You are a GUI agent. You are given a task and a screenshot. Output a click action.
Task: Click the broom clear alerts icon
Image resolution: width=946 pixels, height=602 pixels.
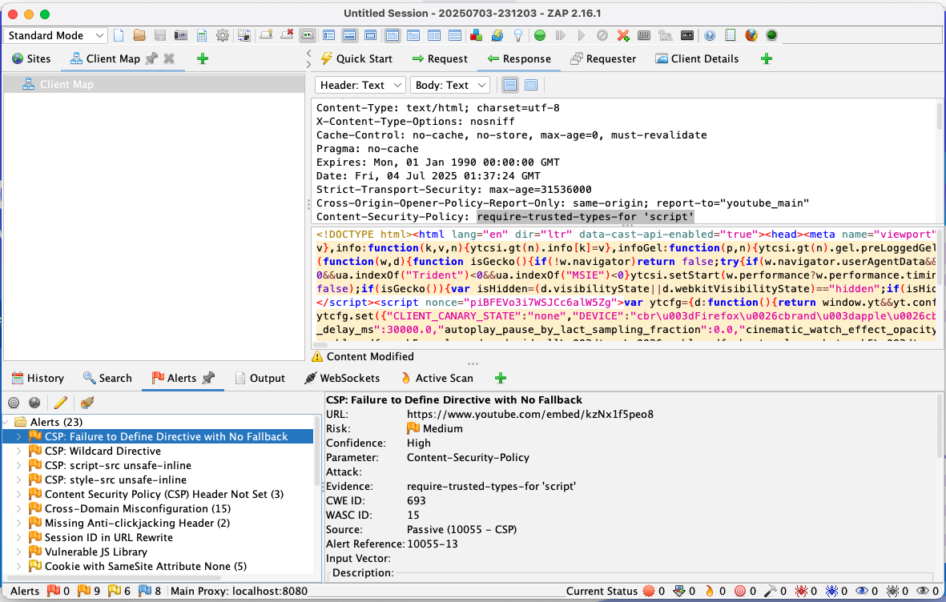tap(87, 403)
